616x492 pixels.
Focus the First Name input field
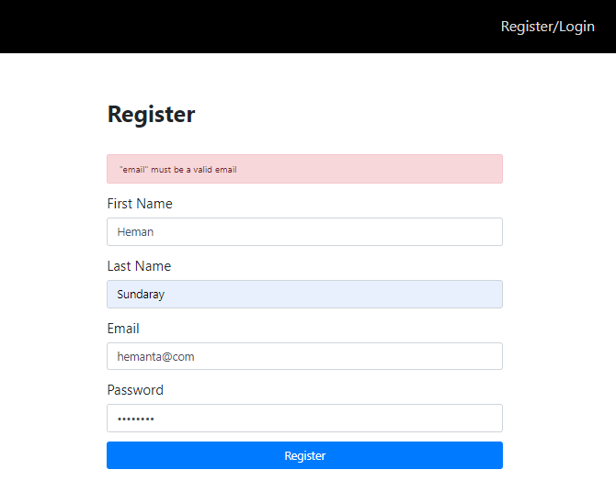[x=304, y=232]
